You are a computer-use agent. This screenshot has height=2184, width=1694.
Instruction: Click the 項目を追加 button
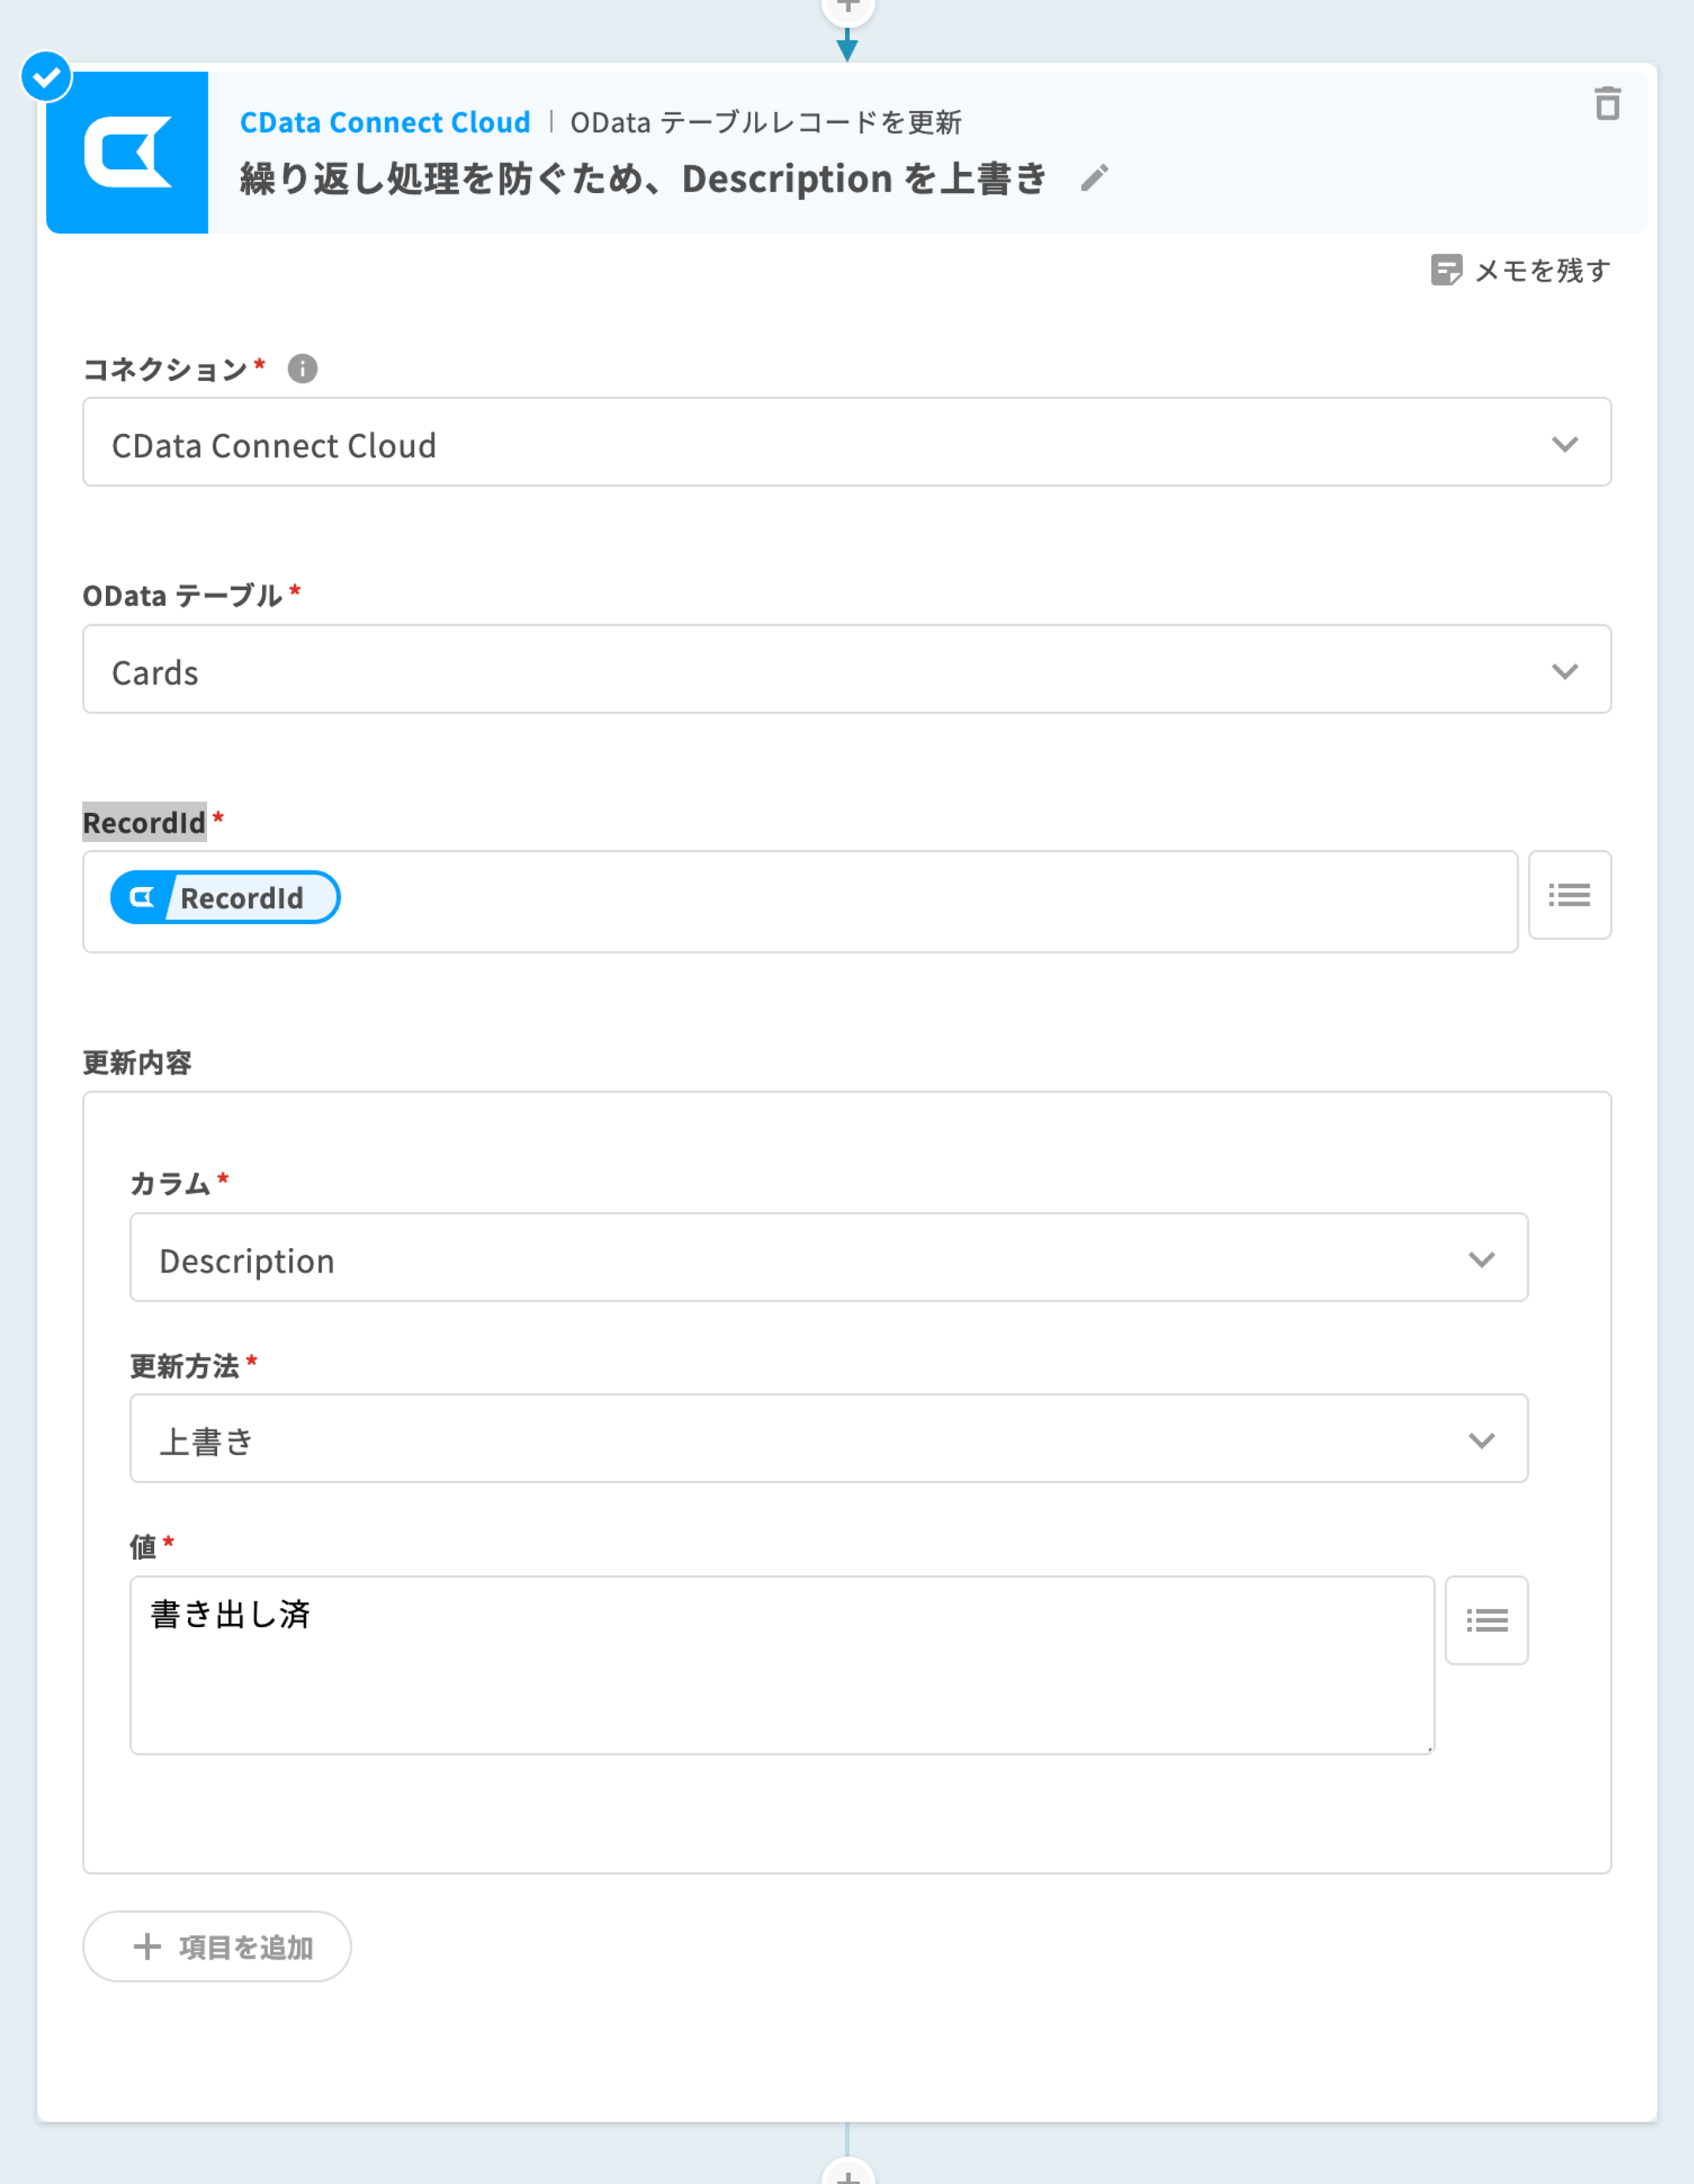point(217,1947)
